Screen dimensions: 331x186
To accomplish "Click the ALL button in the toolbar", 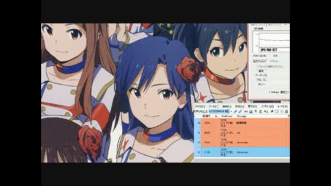I will coord(267,111).
